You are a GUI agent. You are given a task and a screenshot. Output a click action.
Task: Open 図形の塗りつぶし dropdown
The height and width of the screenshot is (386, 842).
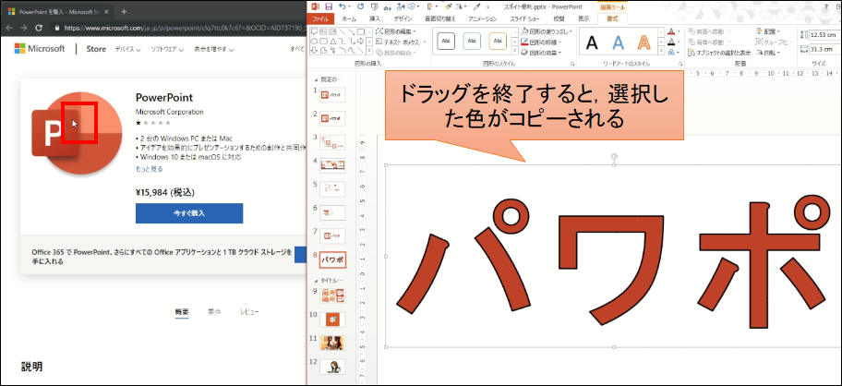click(x=547, y=31)
